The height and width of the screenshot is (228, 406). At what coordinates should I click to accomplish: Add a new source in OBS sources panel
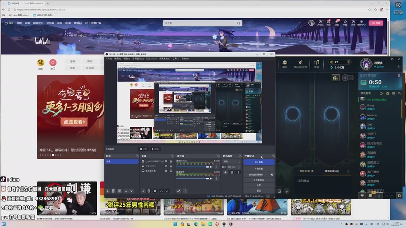(x=143, y=191)
